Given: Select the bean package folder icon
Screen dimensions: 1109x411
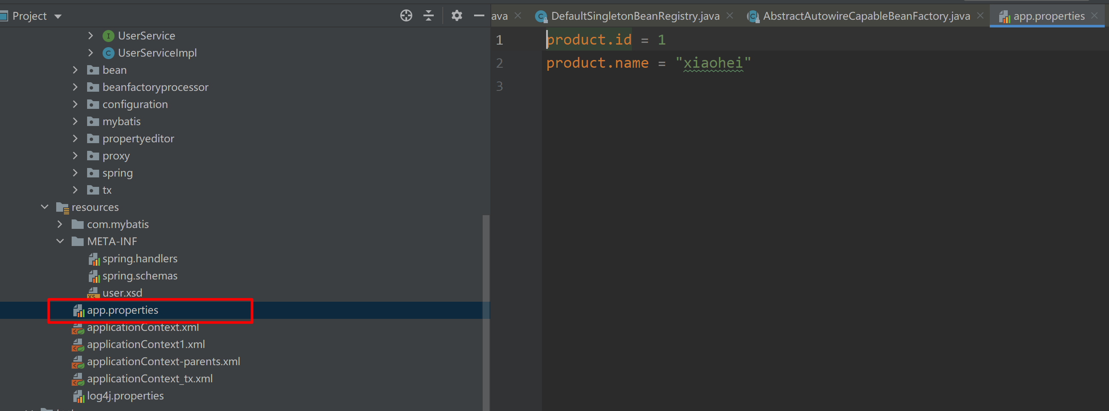Looking at the screenshot, I should 93,70.
